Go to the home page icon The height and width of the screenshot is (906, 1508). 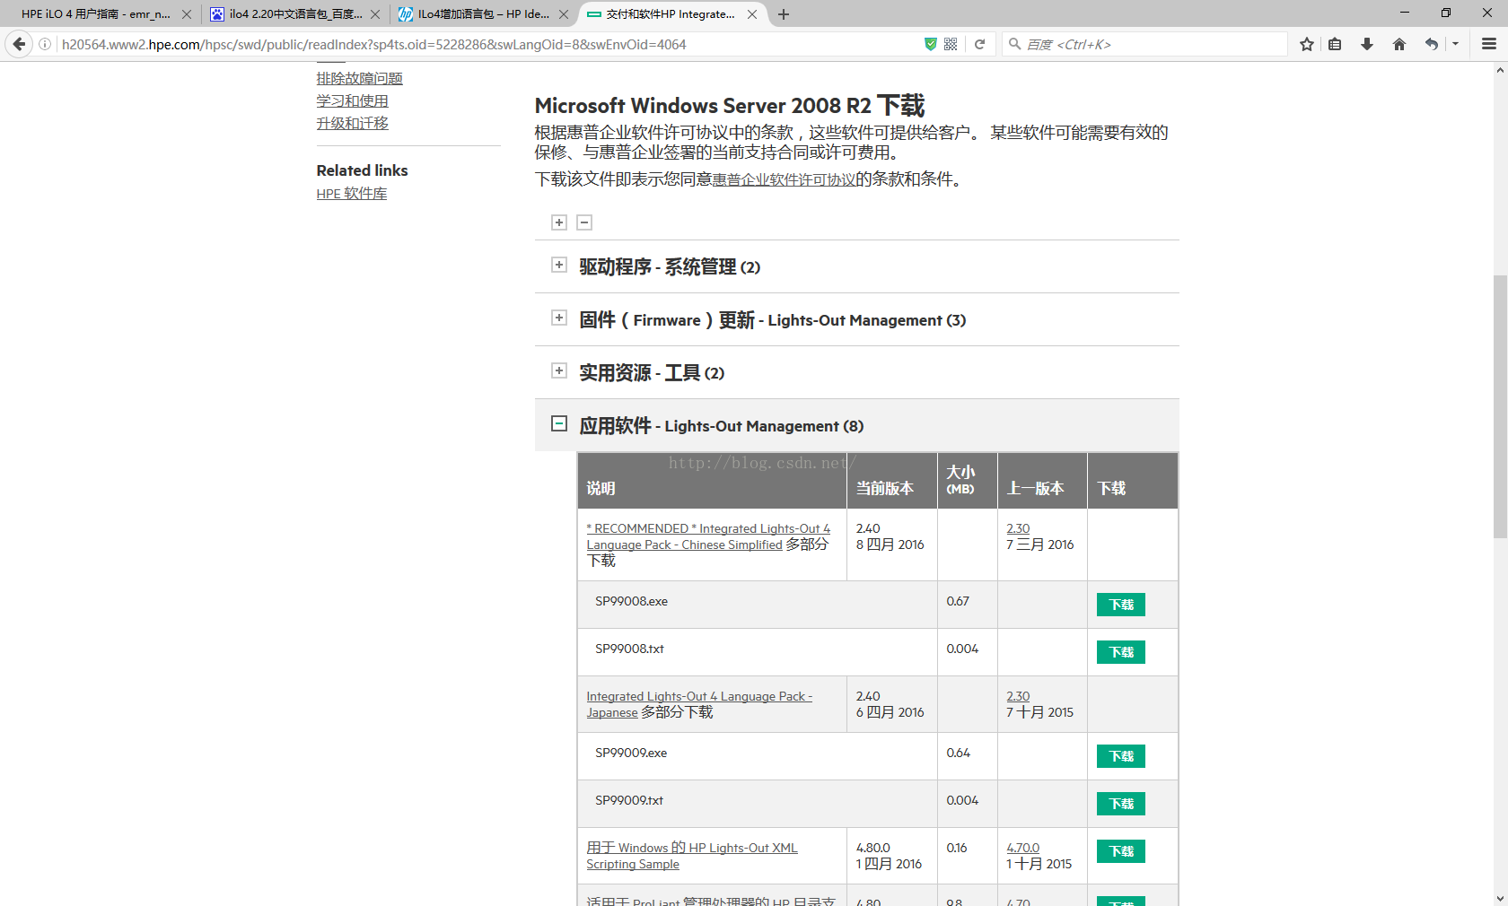(x=1399, y=44)
